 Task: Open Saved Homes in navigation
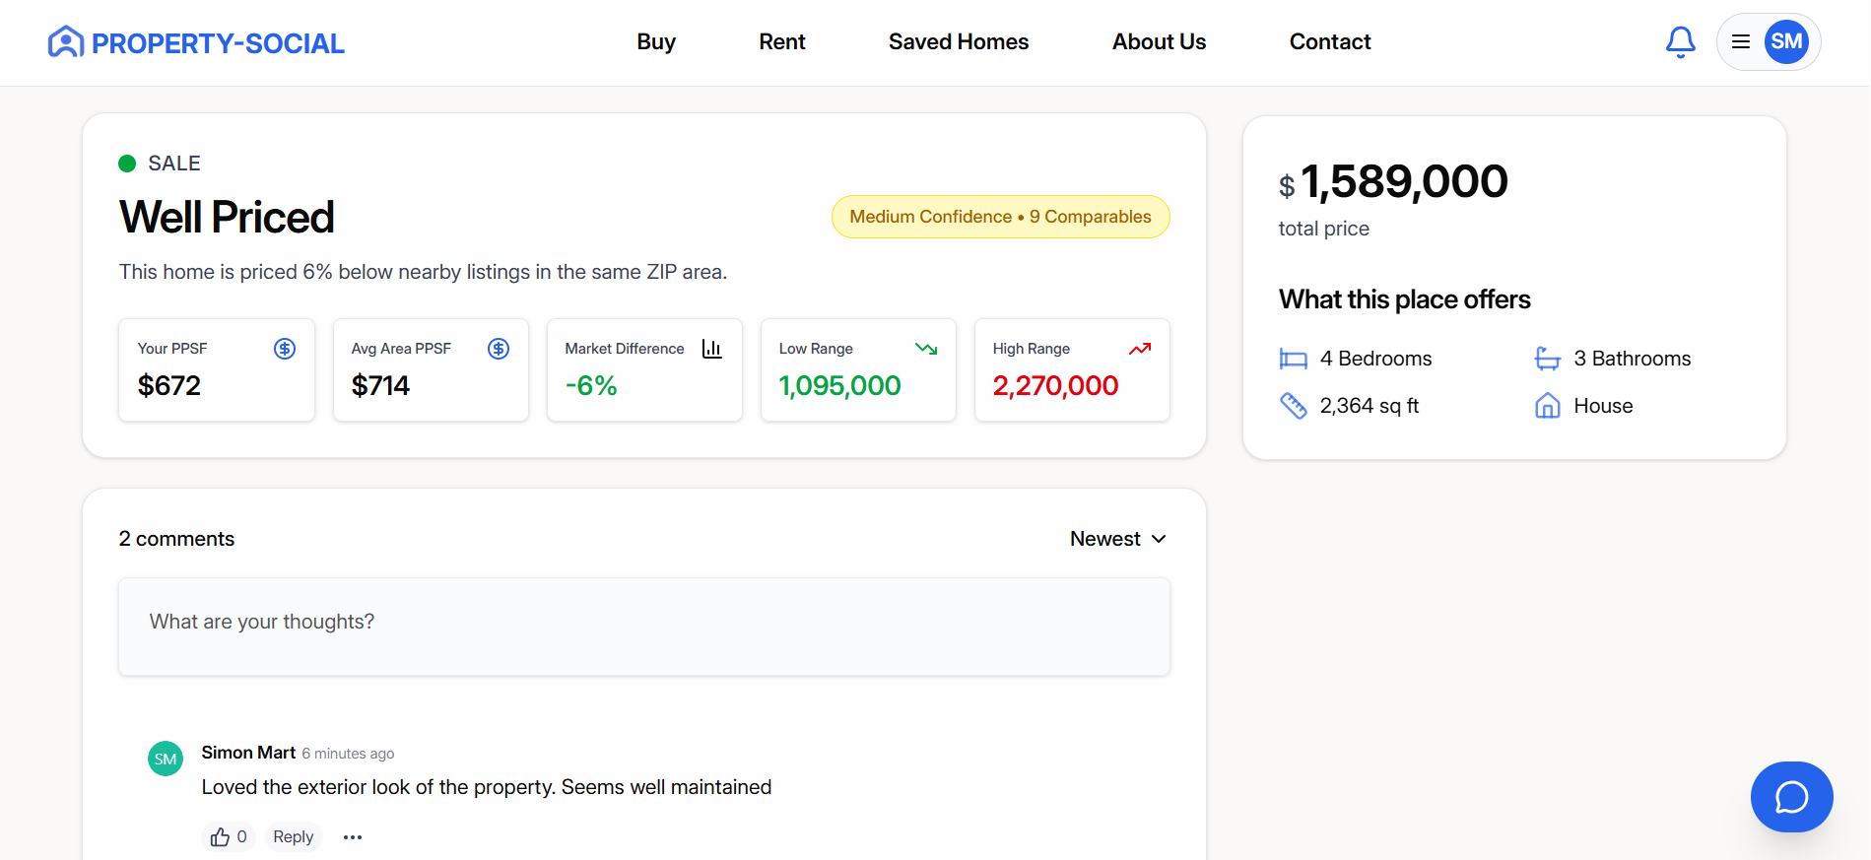[959, 42]
